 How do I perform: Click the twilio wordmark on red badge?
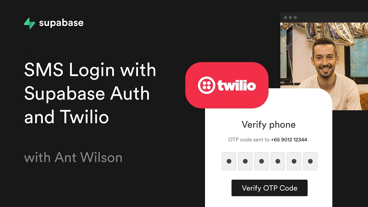(237, 85)
